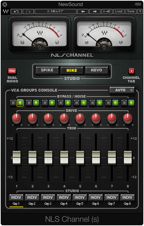The height and width of the screenshot is (226, 144).
Task: Undo the last change
Action: (16, 12)
